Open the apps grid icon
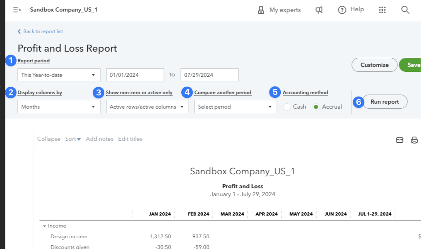Viewport: 421px width, 249px height. (382, 10)
